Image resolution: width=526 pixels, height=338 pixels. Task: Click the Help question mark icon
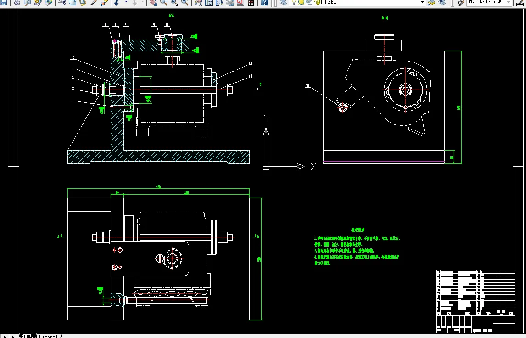click(264, 2)
